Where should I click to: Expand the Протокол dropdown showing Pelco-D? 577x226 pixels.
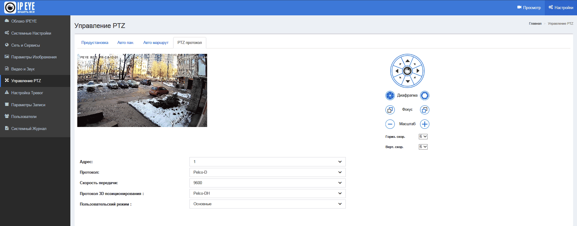tap(267, 172)
